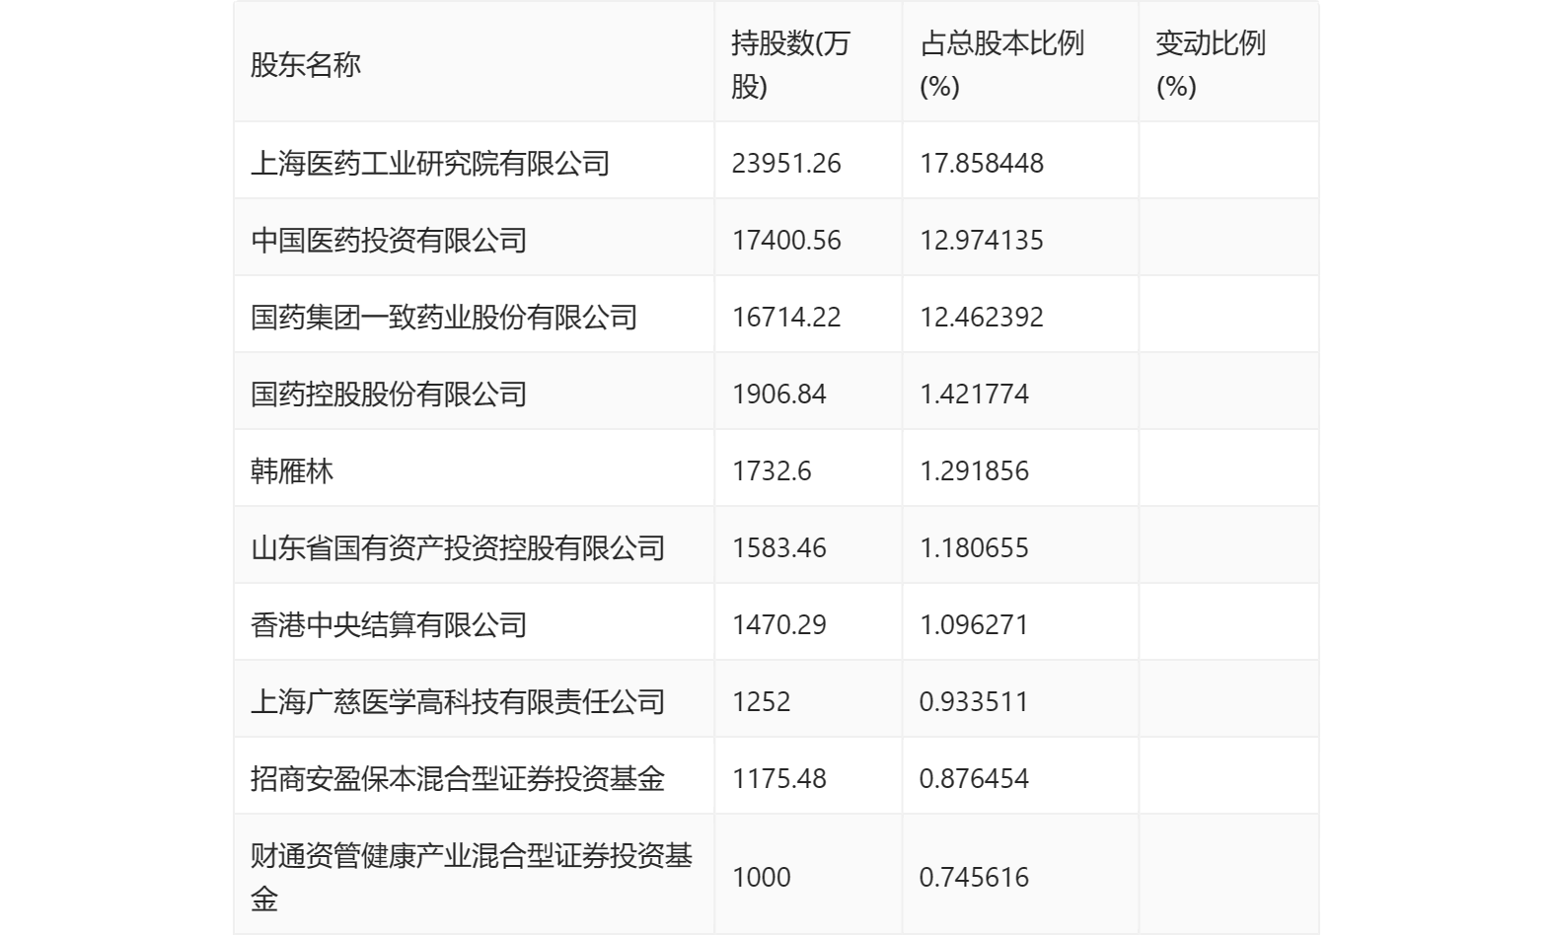The height and width of the screenshot is (935, 1553).
Task: Click 国药集团一致药业股份有限公司 in the table
Action: 444,317
